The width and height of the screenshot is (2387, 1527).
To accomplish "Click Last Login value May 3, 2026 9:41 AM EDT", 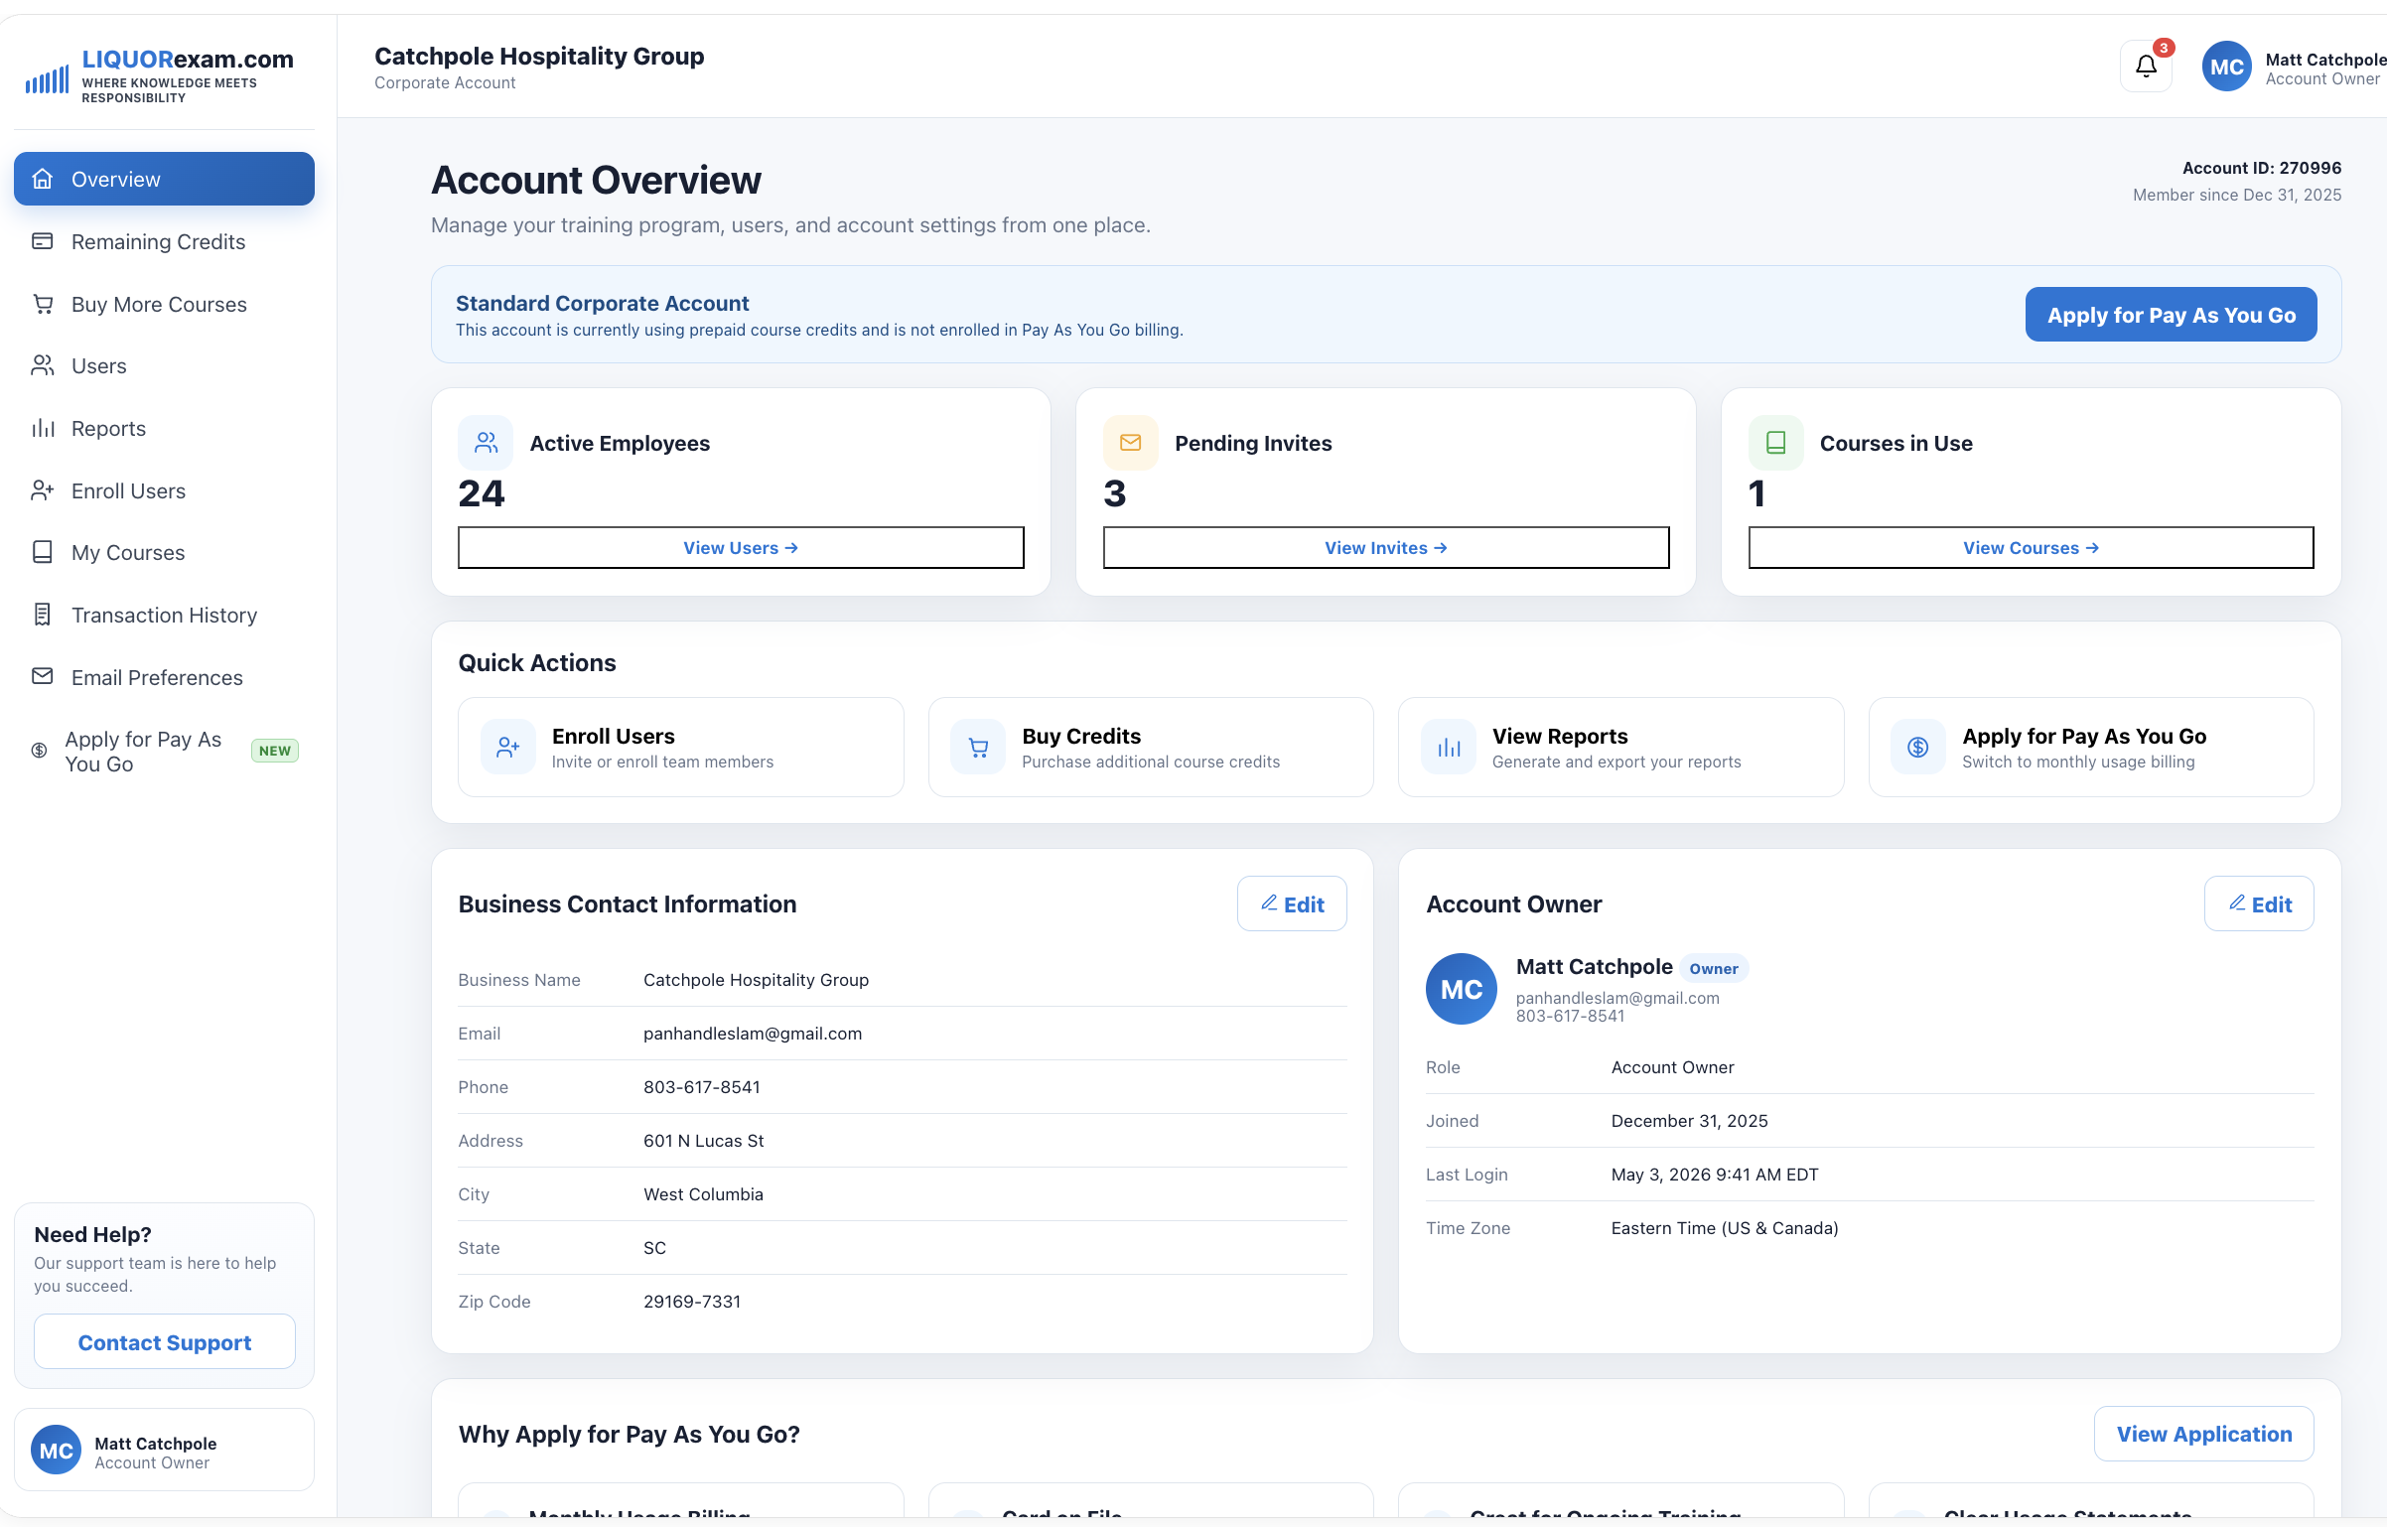I will pos(1715,1175).
